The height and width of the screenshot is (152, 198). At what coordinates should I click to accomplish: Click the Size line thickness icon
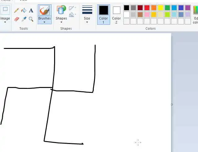coord(87,10)
